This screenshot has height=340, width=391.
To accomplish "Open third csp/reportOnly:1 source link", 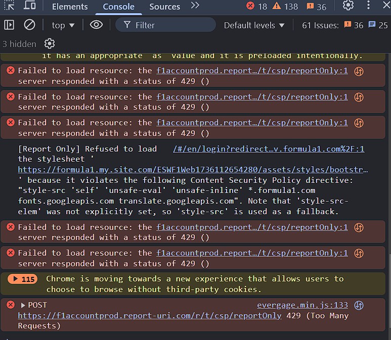I will (252, 123).
